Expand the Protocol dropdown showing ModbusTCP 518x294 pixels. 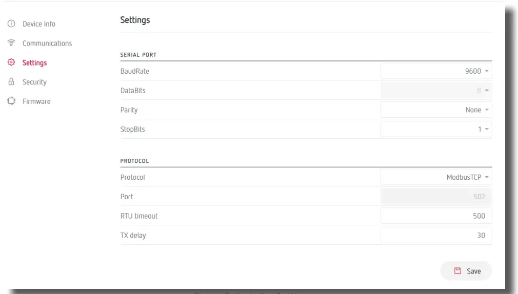coord(436,177)
